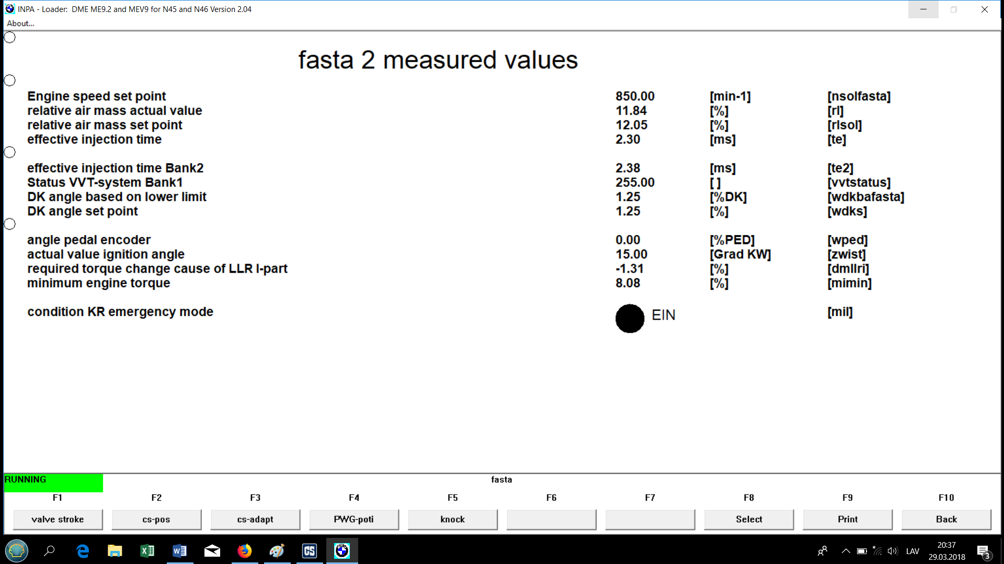The width and height of the screenshot is (1004, 564).
Task: Select the topmost radio circle
Action: [10, 38]
